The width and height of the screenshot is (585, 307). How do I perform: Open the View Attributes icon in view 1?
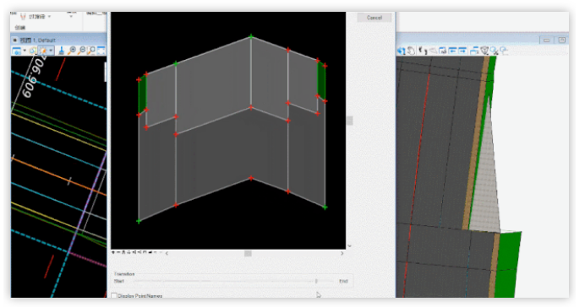(x=17, y=51)
